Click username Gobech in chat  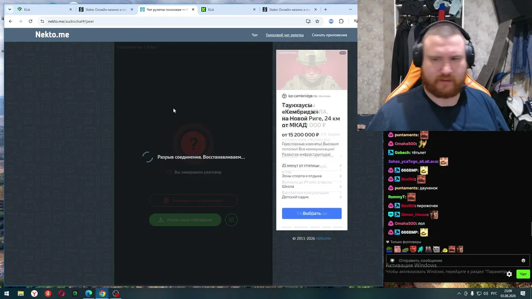[402, 152]
